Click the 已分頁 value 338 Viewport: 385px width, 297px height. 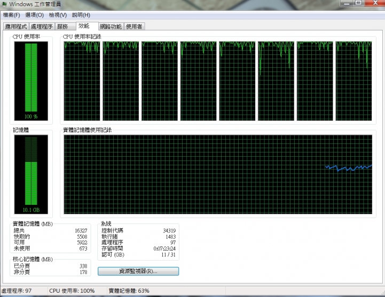(x=83, y=266)
